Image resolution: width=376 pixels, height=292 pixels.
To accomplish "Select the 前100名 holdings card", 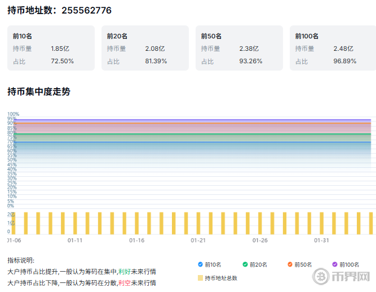I will (333, 48).
